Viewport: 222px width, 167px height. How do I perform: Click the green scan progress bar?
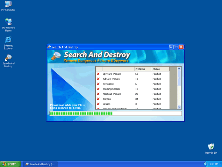pyautogui.click(x=115, y=114)
